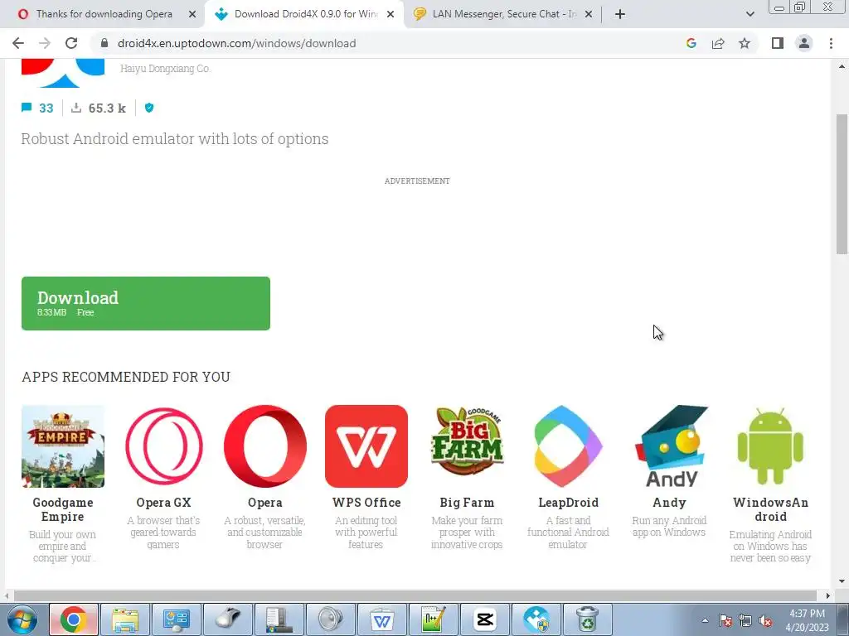Open Chrome from the taskbar
Screen dimensions: 849x636
(x=74, y=619)
